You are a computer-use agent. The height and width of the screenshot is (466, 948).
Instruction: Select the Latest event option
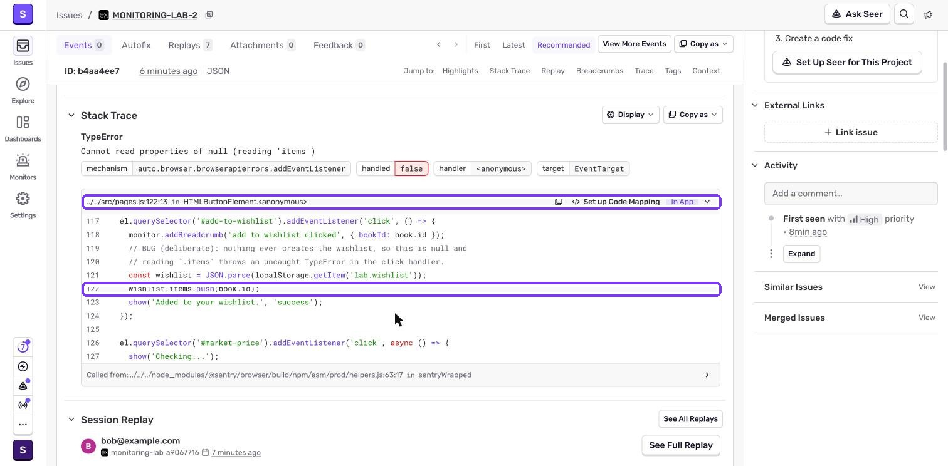[513, 44]
